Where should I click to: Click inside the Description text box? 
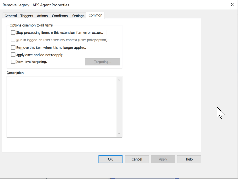(62, 107)
